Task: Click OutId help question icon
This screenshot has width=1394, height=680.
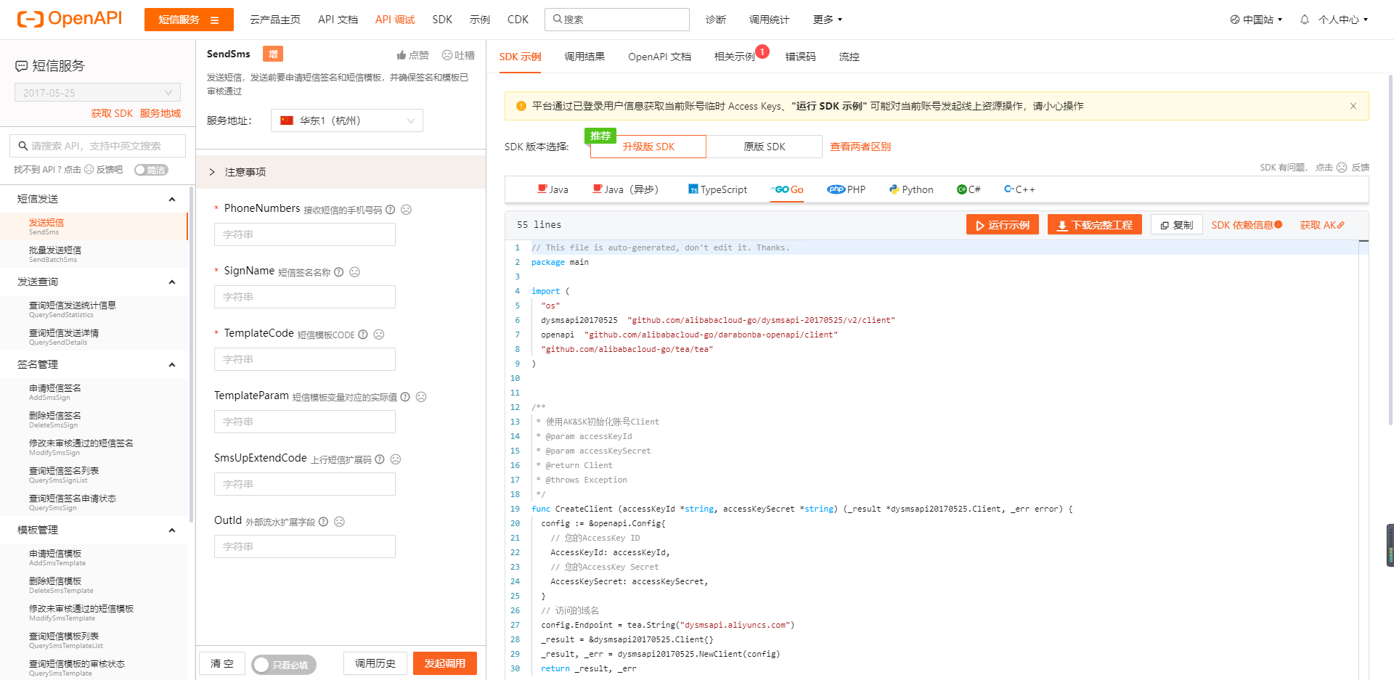Action: (324, 522)
